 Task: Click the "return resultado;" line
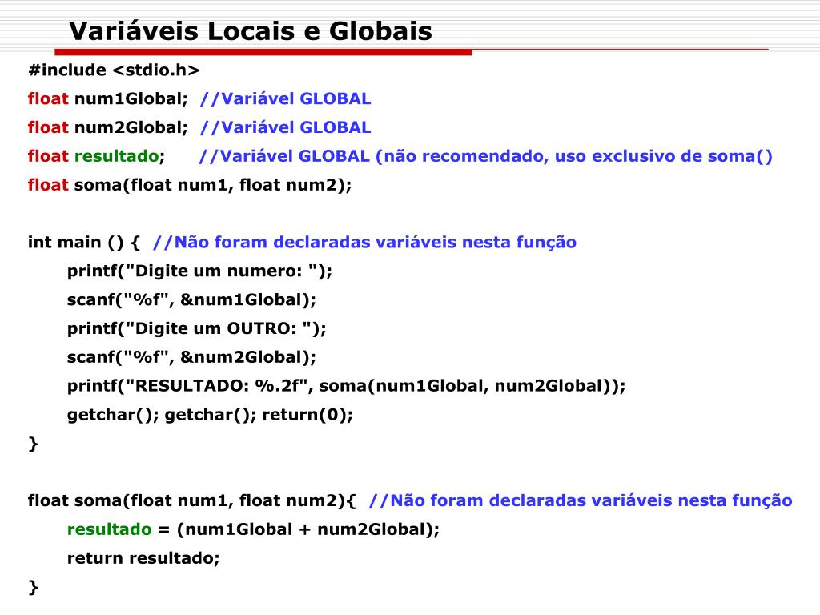(143, 558)
